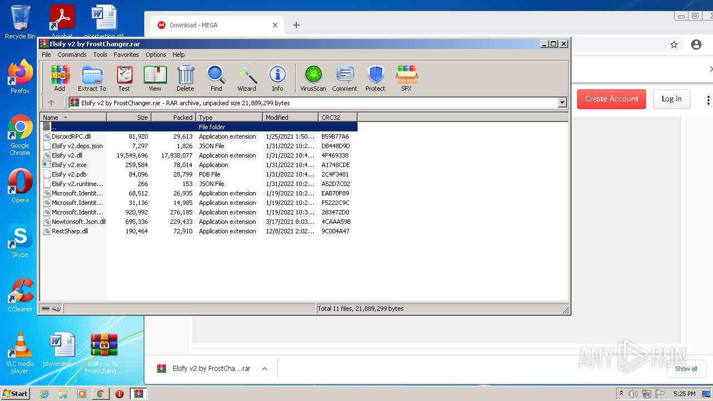Sort by Modified column header

click(x=290, y=117)
